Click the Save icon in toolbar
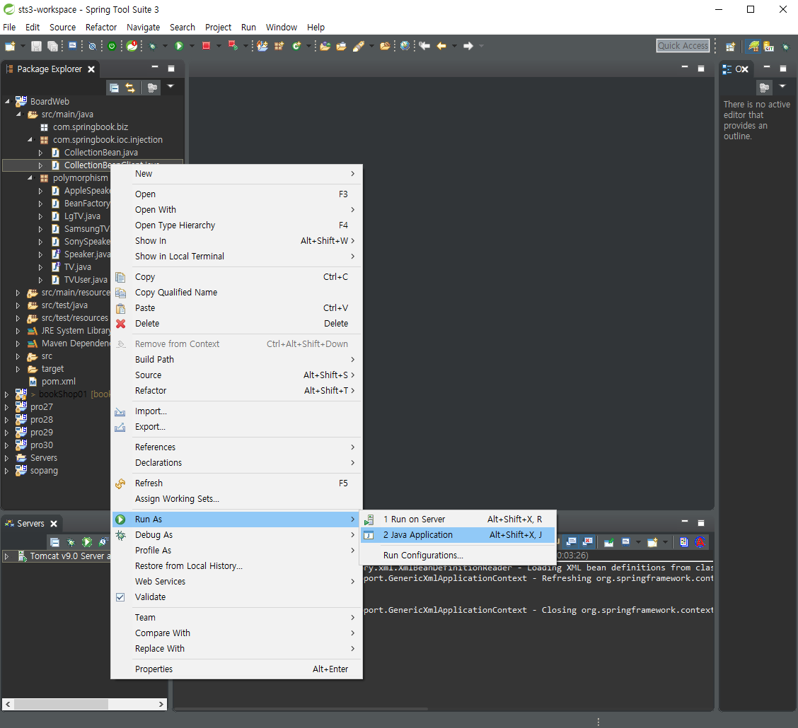Viewport: 798px width, 728px height. click(36, 46)
